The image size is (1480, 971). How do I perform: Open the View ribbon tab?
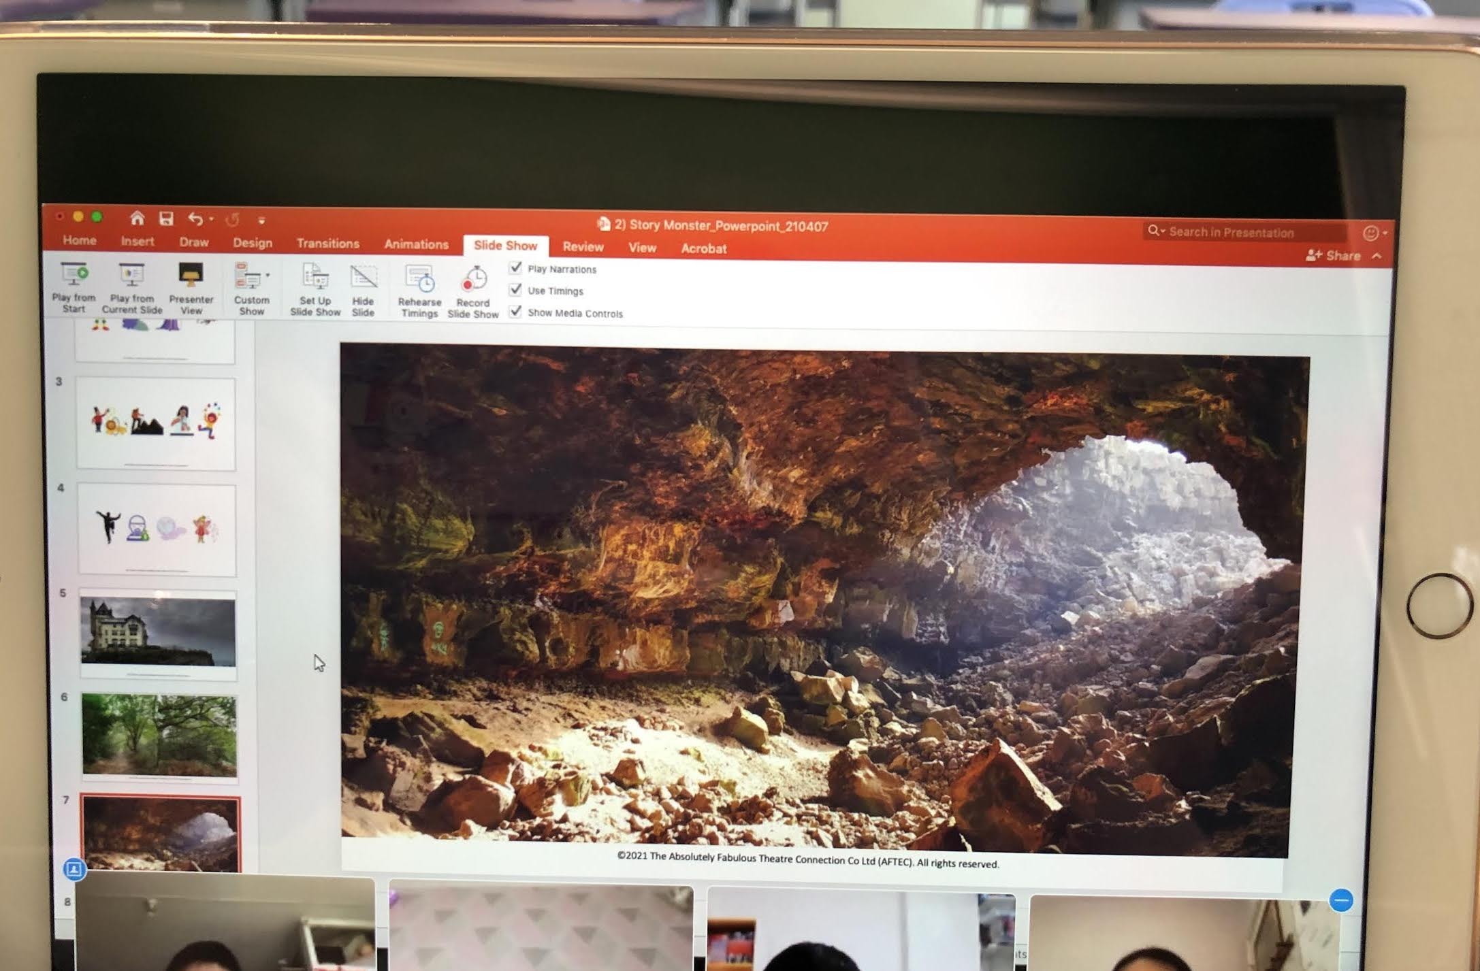642,247
